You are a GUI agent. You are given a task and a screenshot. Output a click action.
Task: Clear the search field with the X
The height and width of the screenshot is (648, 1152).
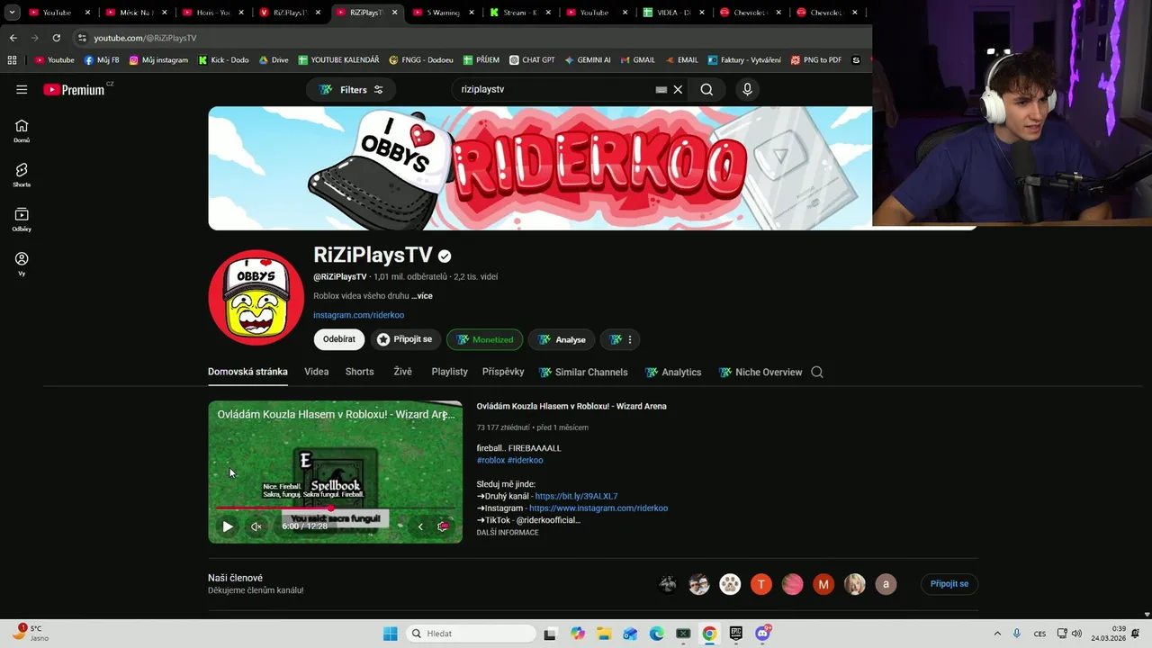(678, 89)
